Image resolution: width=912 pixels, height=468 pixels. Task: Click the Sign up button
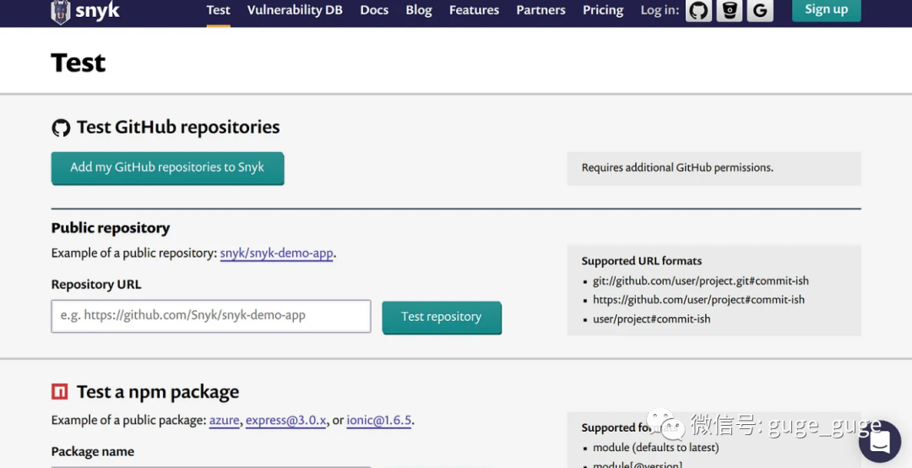click(827, 10)
